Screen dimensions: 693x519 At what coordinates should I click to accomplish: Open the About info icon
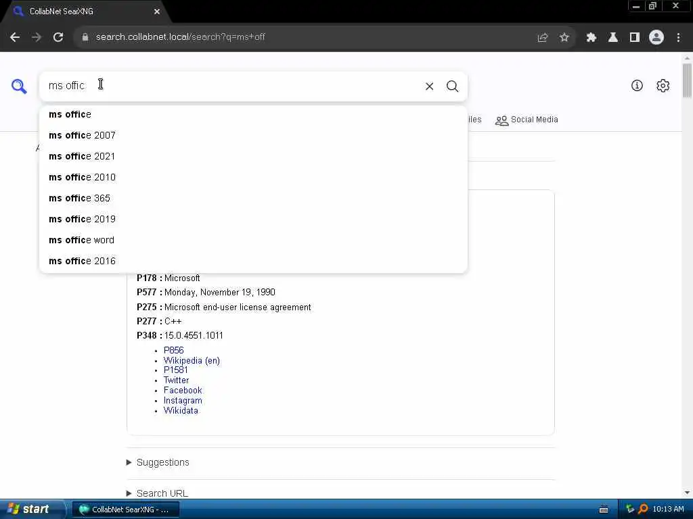click(637, 86)
